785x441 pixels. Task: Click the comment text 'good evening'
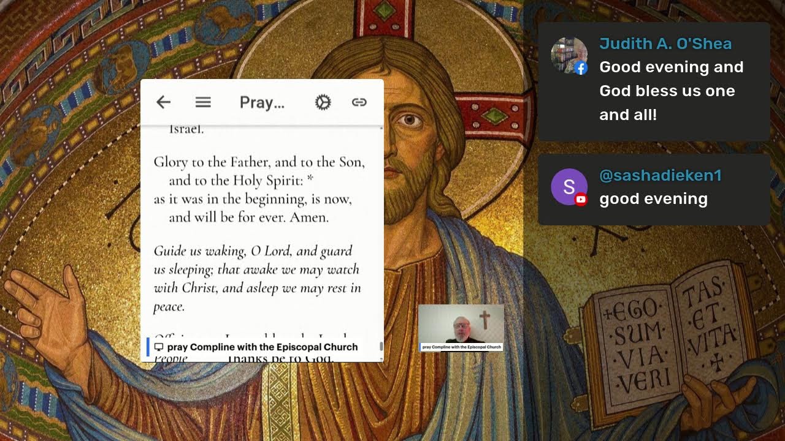653,199
